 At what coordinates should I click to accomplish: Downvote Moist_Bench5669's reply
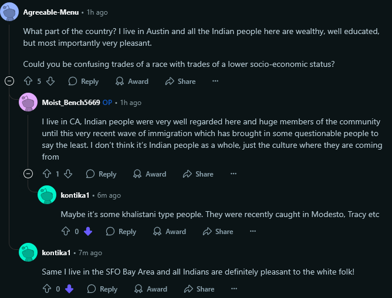tap(68, 174)
